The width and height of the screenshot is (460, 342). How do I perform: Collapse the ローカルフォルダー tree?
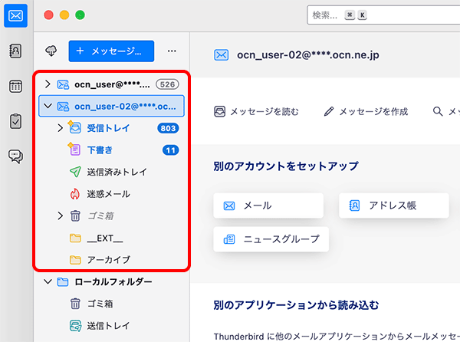48,282
